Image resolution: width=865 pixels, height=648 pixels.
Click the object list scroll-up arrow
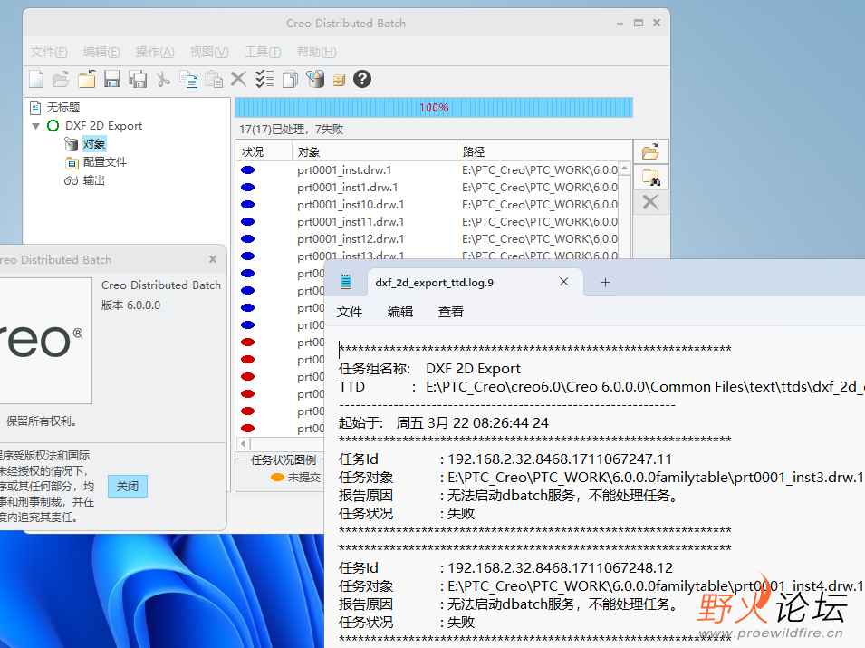[x=624, y=168]
